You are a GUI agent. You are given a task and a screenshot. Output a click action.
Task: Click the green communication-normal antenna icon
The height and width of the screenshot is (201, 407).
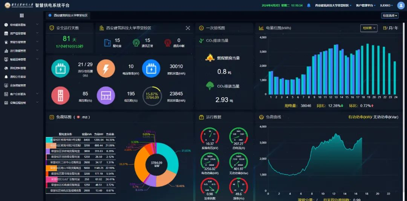(136, 43)
